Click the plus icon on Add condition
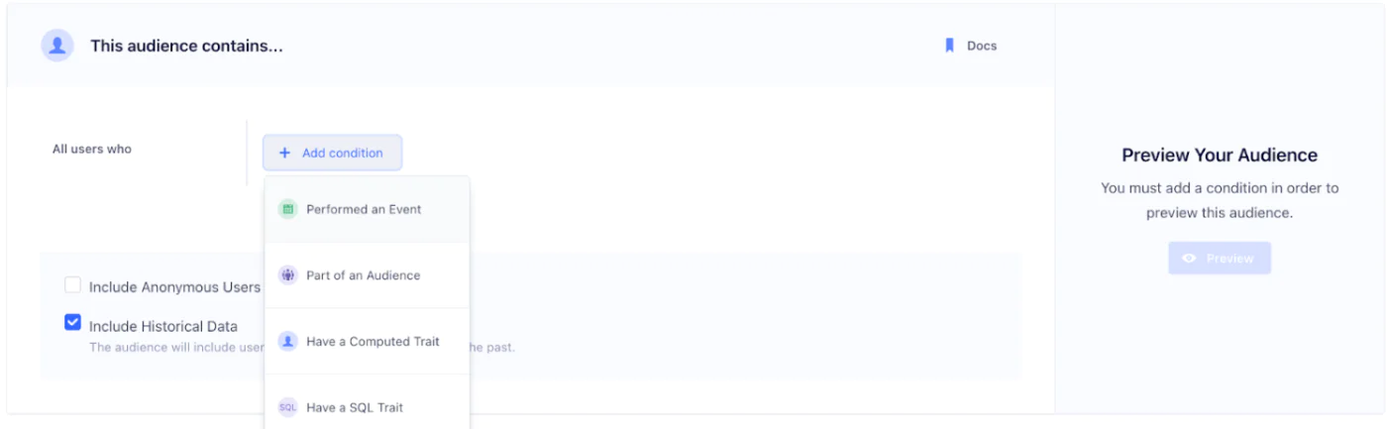This screenshot has height=429, width=1387. click(284, 154)
